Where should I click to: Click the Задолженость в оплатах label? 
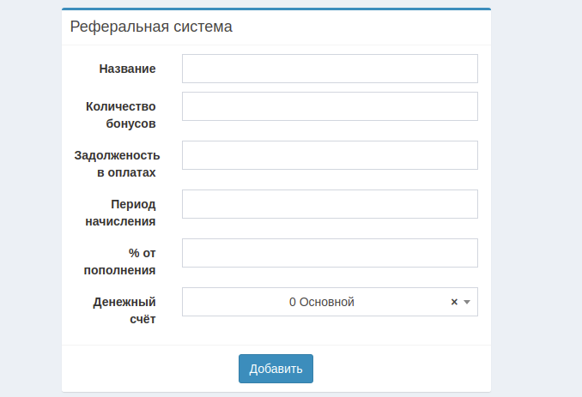[117, 164]
